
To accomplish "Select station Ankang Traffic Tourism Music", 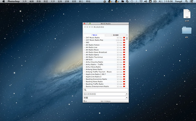I will pyautogui.click(x=99, y=72).
